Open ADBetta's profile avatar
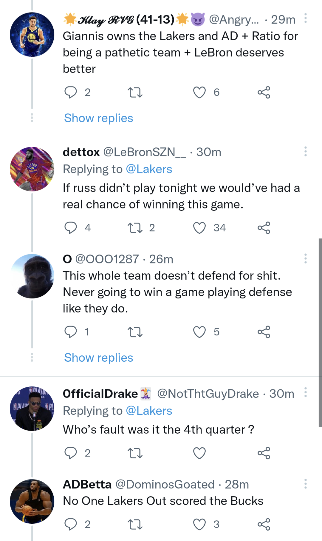Screen dimensions: 322x541 pos(32,501)
